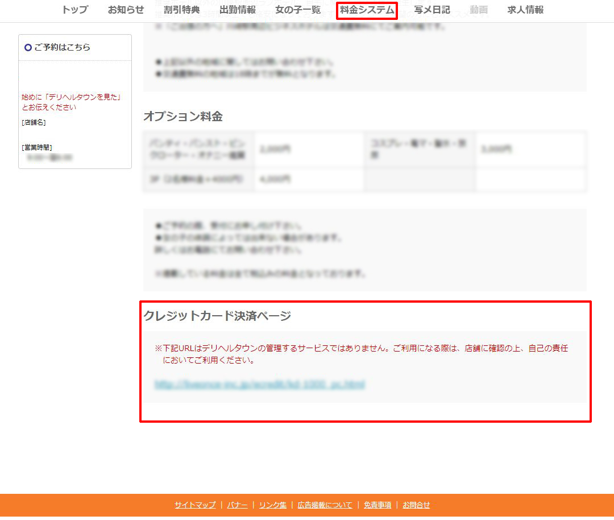Click the circular icon beside ご予約はこちら
Image resolution: width=614 pixels, height=520 pixels.
28,48
